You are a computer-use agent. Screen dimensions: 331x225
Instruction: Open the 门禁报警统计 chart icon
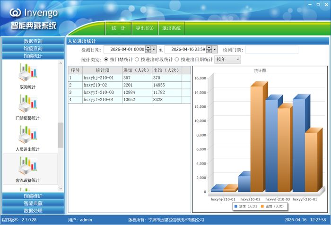click(x=27, y=104)
